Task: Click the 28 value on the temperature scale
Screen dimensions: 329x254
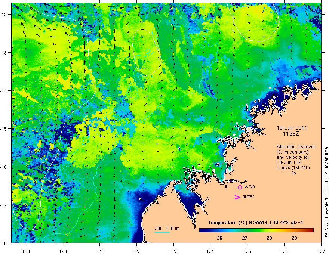Action: [x=270, y=238]
